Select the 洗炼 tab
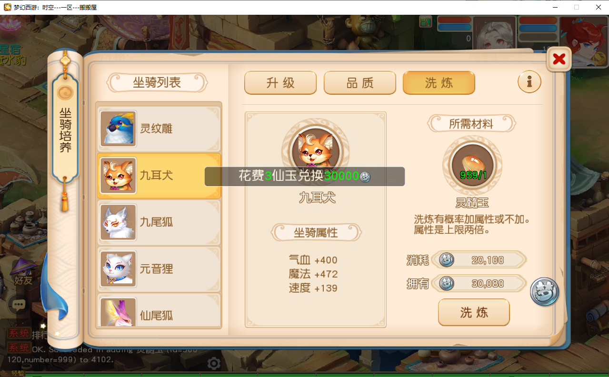The height and width of the screenshot is (377, 609). tap(439, 83)
